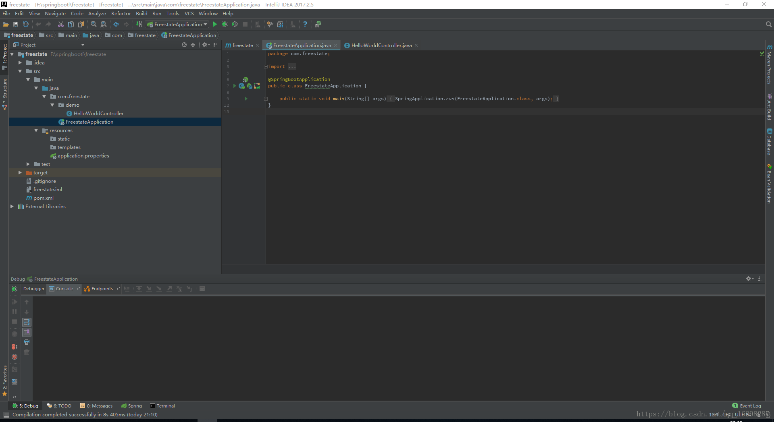
Task: Click the blue Back navigation arrow
Action: pos(116,25)
